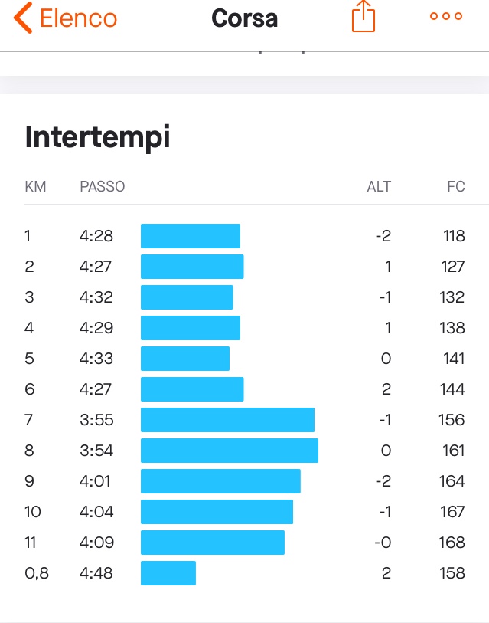Tap the 4:04 pace on km 10
This screenshot has width=489, height=623.
[x=96, y=512]
